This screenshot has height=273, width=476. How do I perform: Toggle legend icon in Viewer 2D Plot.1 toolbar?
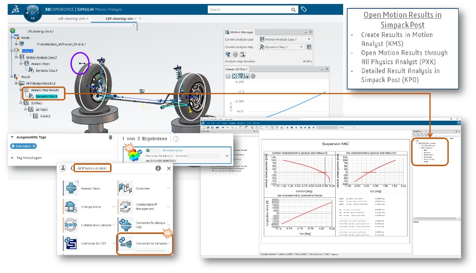[x=240, y=76]
